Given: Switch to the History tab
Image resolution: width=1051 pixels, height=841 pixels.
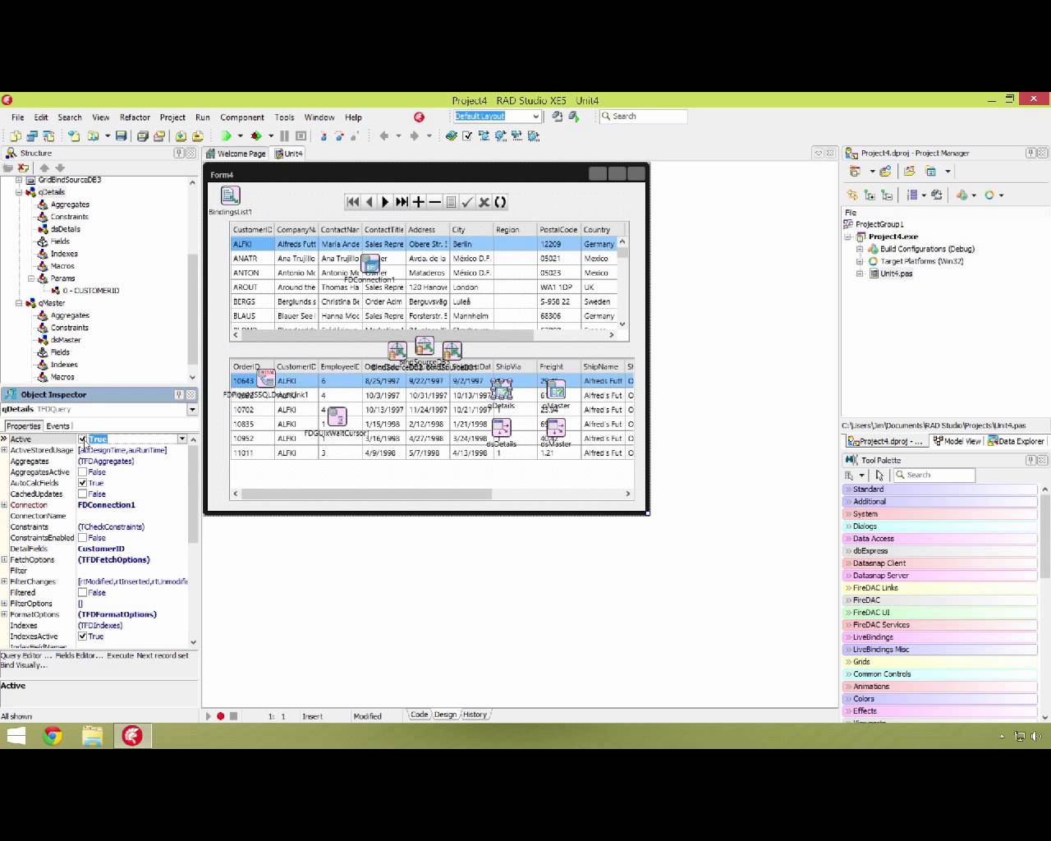Looking at the screenshot, I should point(475,715).
